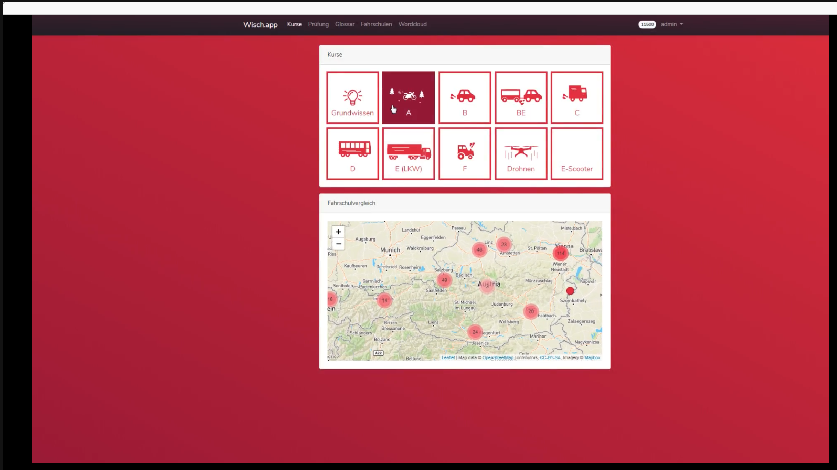
Task: Click the Vienna cluster marker 114
Action: 560,254
